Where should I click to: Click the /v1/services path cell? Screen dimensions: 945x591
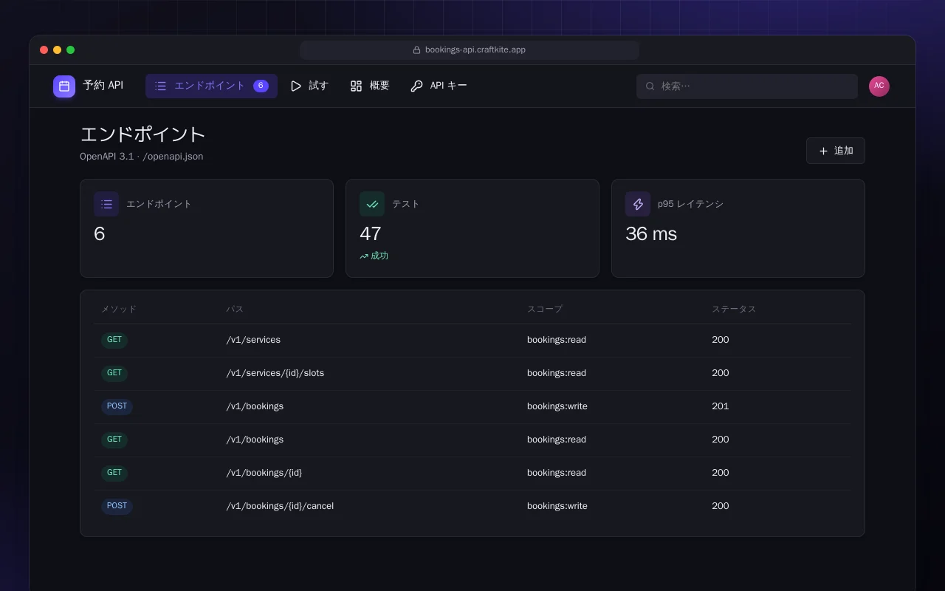click(x=253, y=340)
